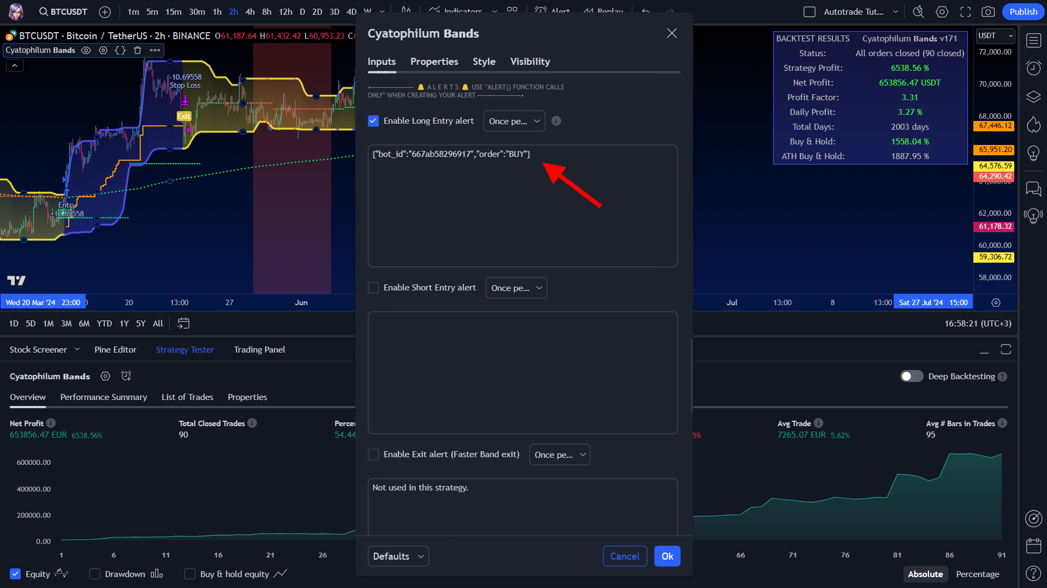Open the alerts clock icon in right sidebar
This screenshot has width=1047, height=588.
1033,68
